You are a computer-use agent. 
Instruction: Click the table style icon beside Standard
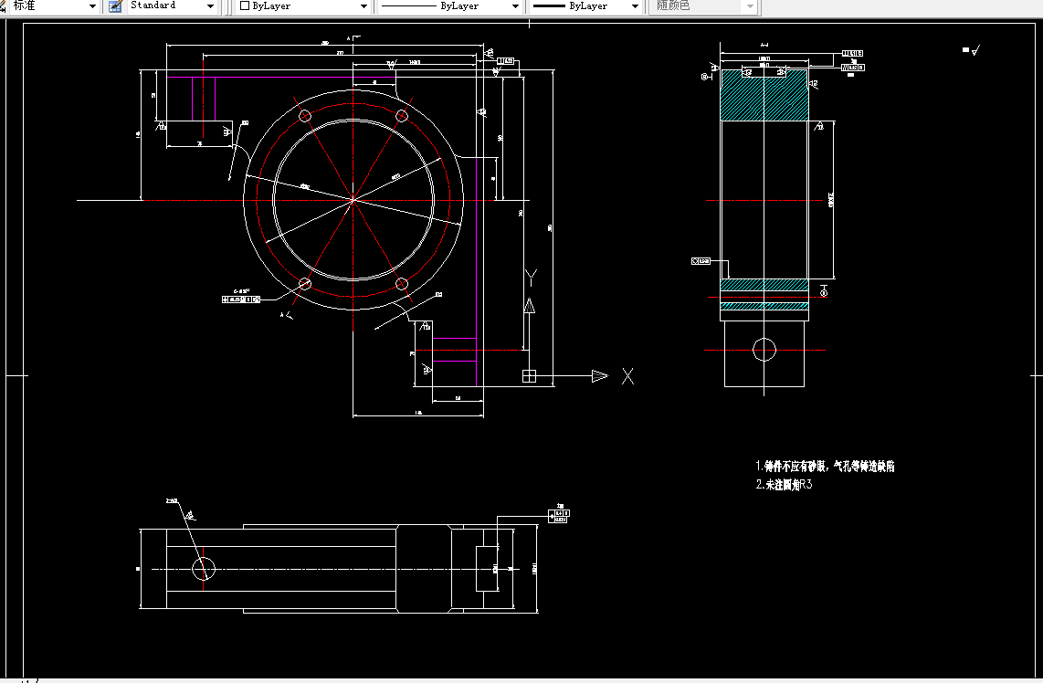point(116,6)
